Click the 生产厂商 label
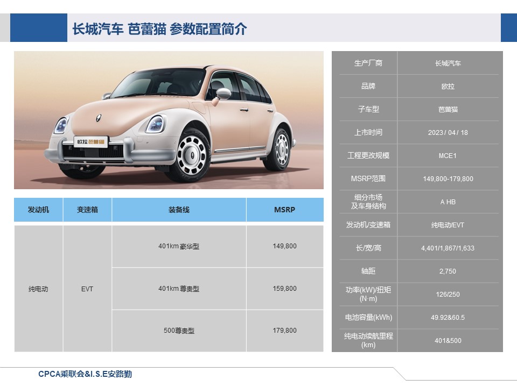Viewport: 517px width, 387px height. [x=368, y=63]
